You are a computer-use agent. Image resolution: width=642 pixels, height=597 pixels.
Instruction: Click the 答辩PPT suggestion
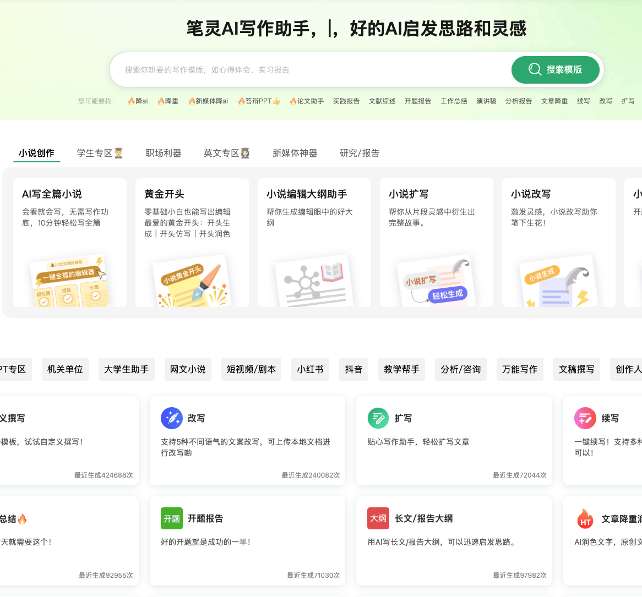[x=259, y=101]
